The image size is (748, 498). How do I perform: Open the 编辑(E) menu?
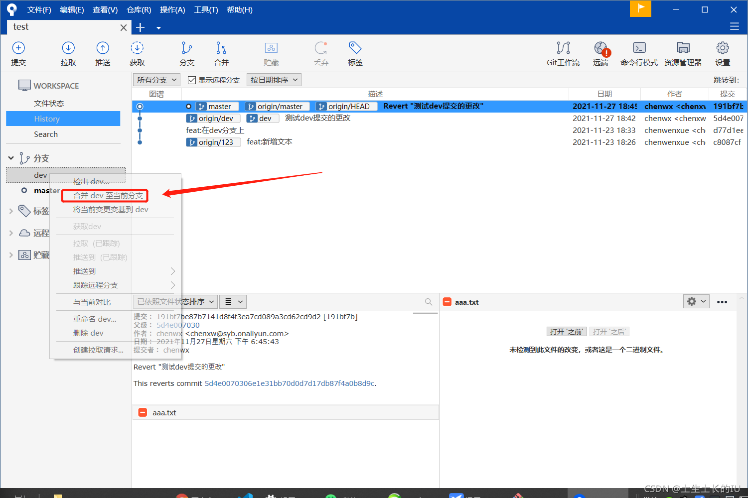(72, 9)
